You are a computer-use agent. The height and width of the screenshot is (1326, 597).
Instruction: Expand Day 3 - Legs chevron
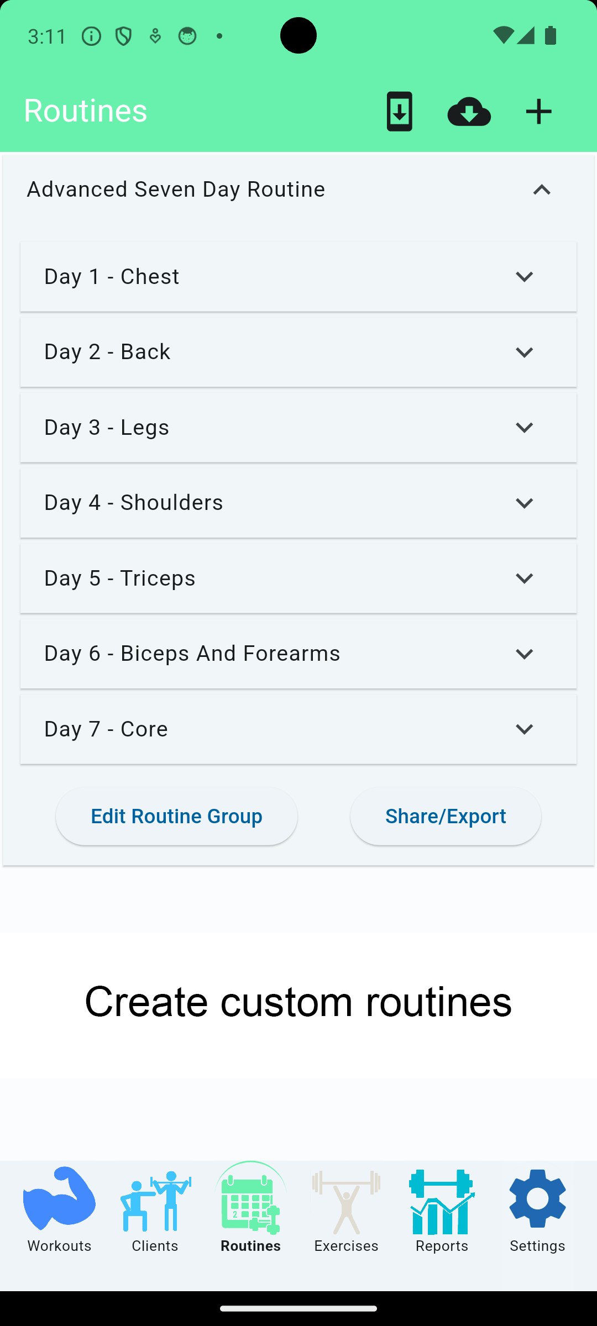tap(524, 427)
